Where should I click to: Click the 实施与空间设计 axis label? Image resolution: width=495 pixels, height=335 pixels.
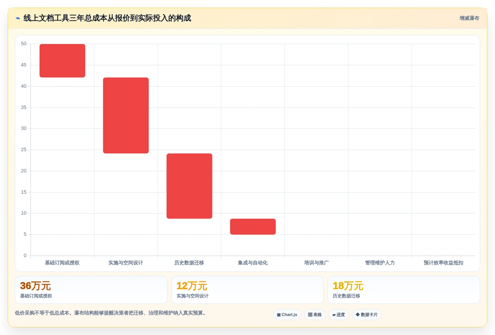(126, 263)
